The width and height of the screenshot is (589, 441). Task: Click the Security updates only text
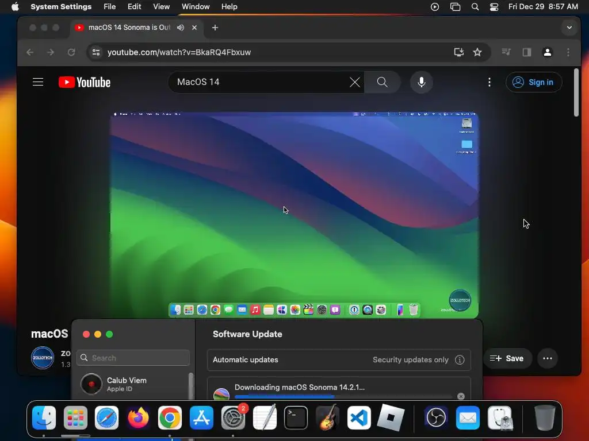[410, 359]
